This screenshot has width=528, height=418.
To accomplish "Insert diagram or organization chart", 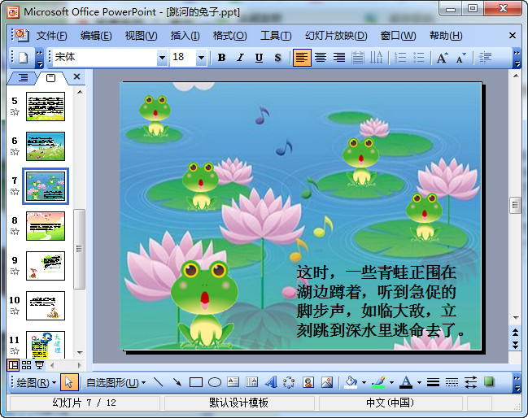I will click(289, 382).
